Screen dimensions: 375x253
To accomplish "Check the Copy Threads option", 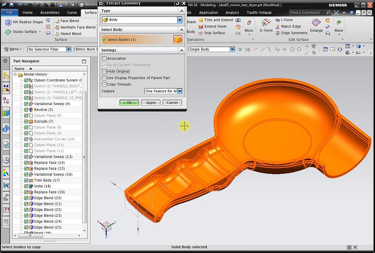I will pyautogui.click(x=104, y=84).
